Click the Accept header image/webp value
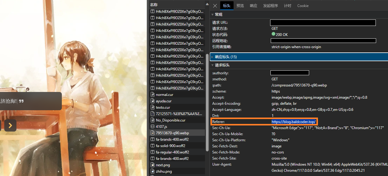 [319, 97]
